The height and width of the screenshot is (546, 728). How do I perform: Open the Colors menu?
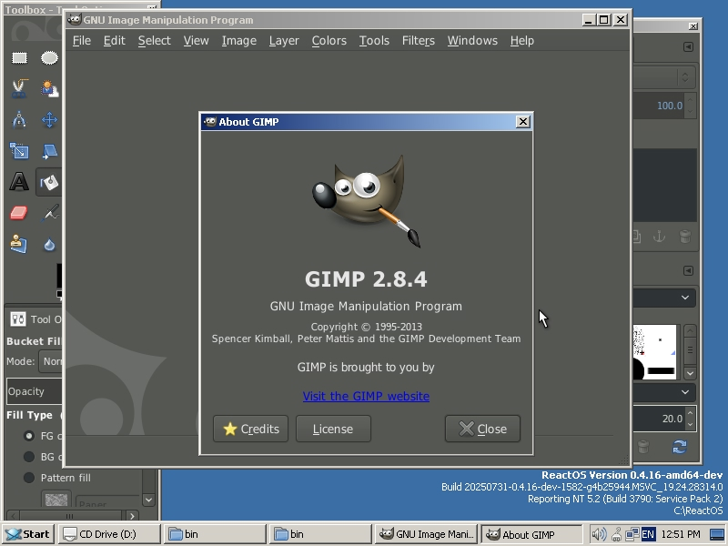pyautogui.click(x=329, y=40)
